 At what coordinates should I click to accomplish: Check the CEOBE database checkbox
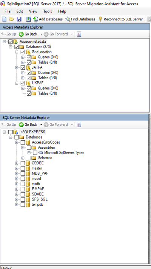(x=23, y=163)
